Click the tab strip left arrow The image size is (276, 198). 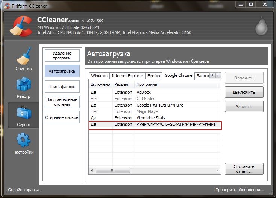coord(212,75)
